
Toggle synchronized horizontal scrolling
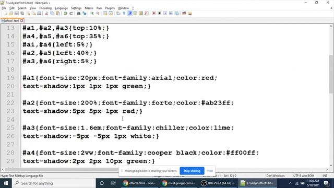111,14
